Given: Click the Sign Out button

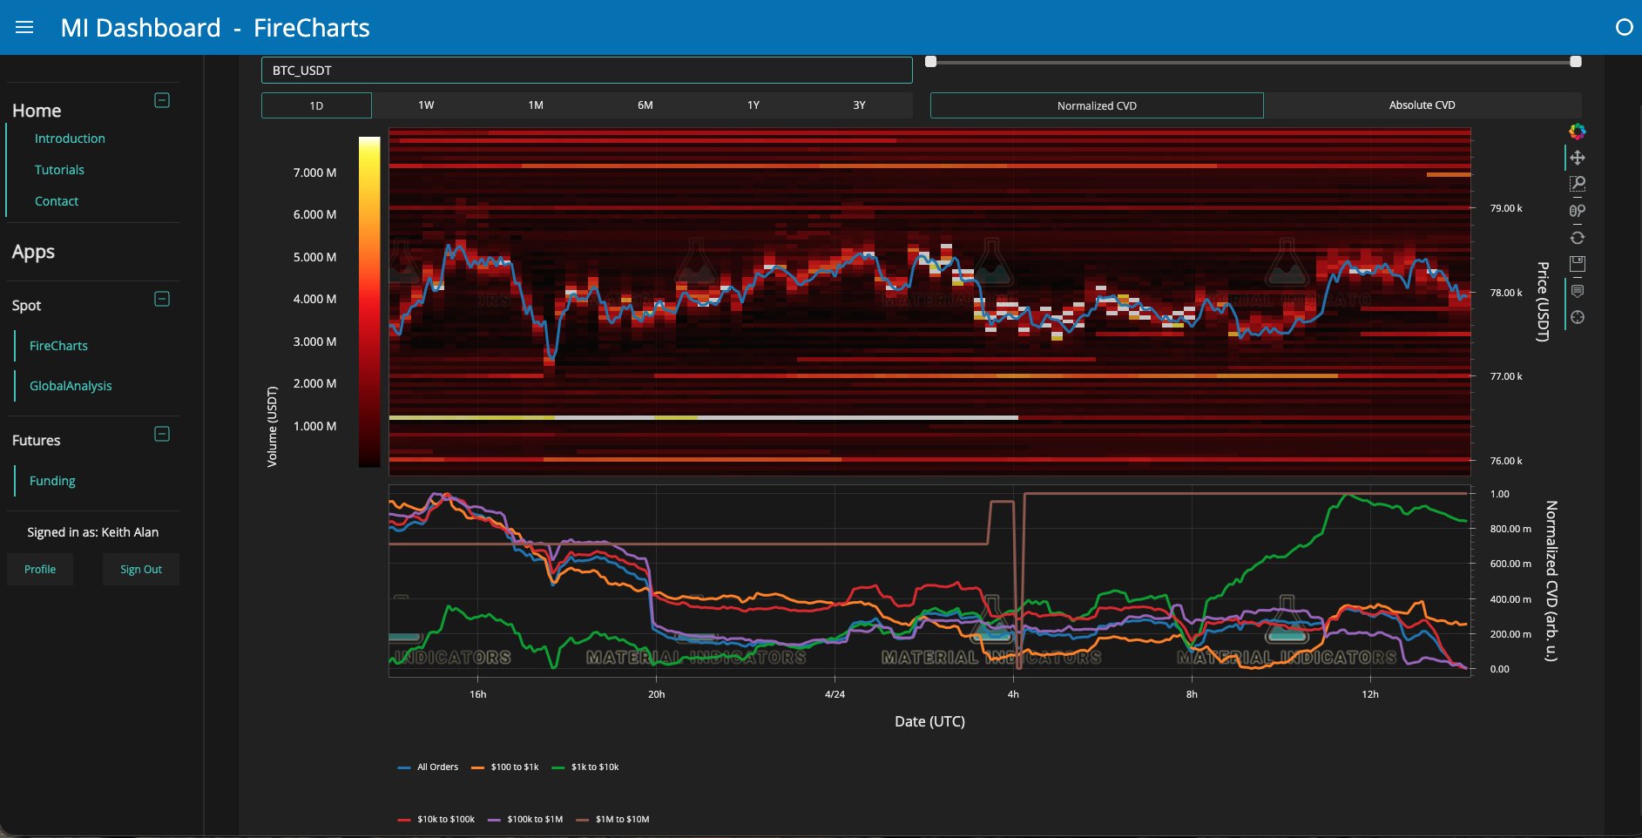Looking at the screenshot, I should point(141,570).
